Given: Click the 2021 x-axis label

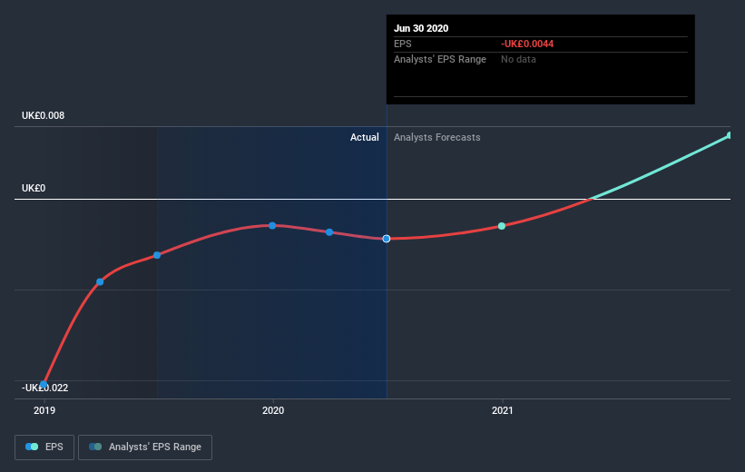Looking at the screenshot, I should [x=502, y=410].
